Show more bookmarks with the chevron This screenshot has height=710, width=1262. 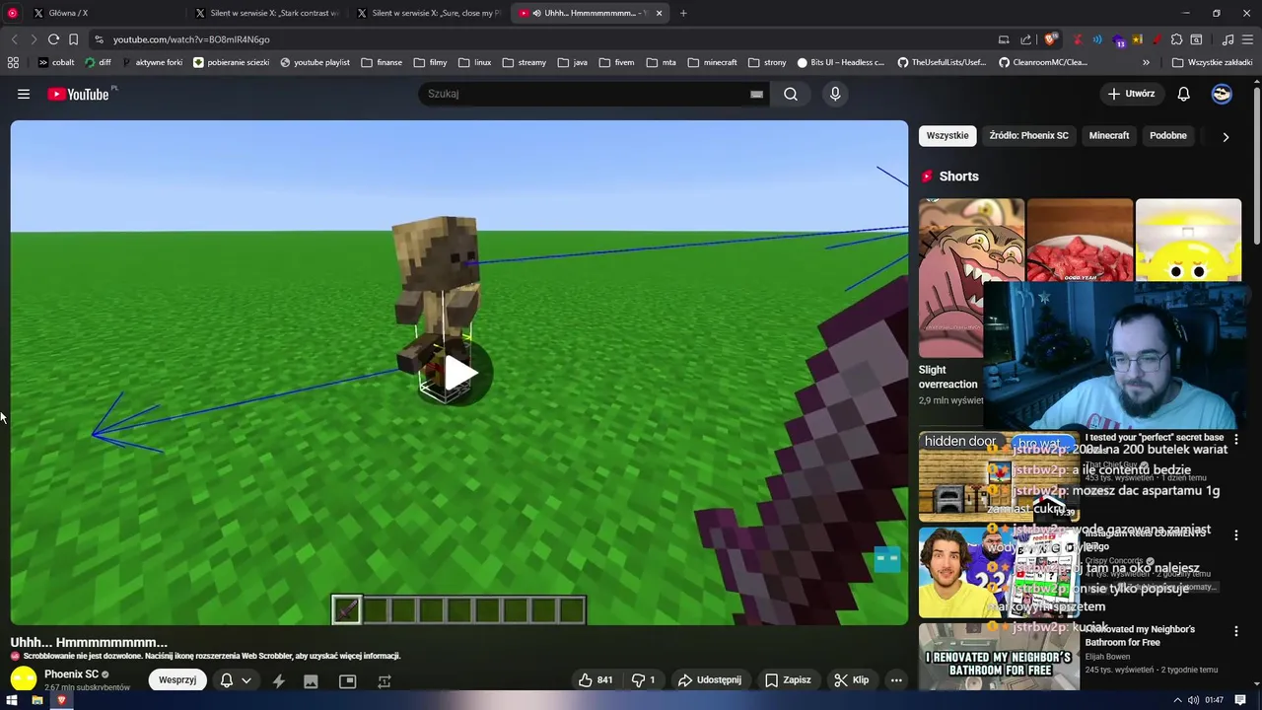coord(1146,62)
